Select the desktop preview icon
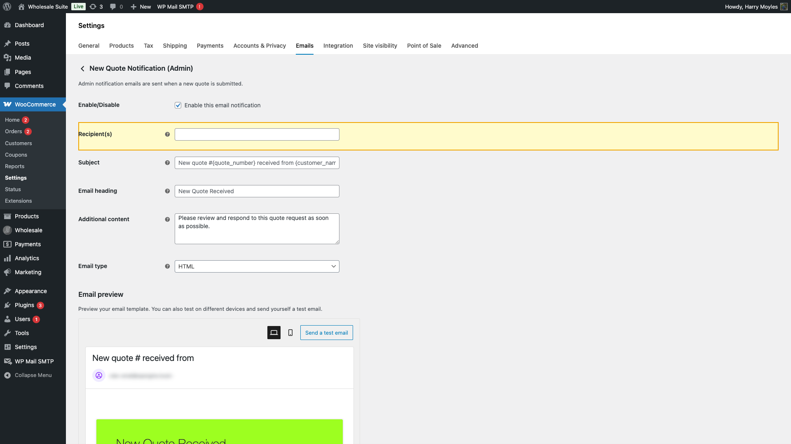Screen dimensions: 791x444 [x=273, y=332]
